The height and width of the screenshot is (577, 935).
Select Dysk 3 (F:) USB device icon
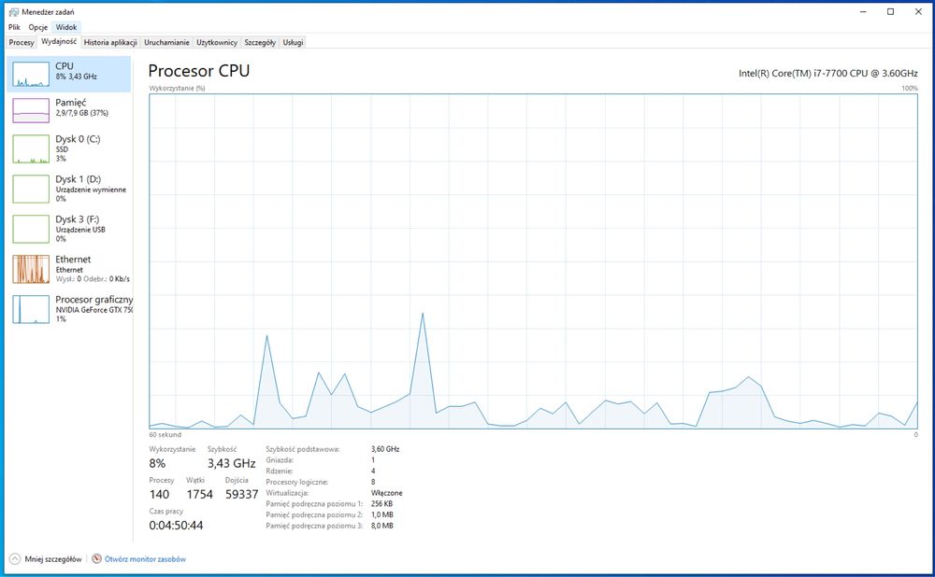tap(31, 229)
